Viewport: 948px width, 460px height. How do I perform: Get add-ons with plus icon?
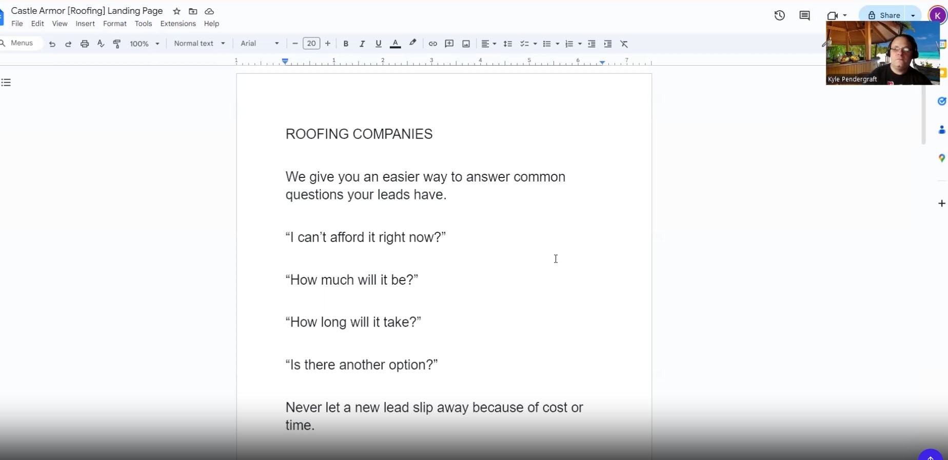(x=942, y=204)
